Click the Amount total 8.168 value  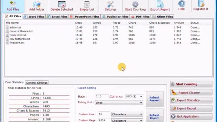[46, 119]
